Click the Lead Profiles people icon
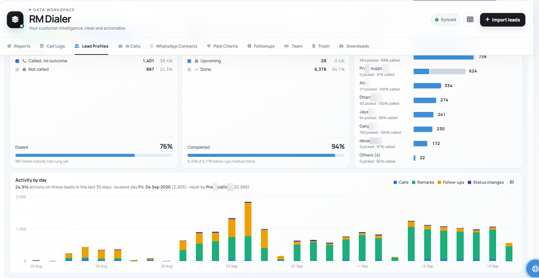Viewport: 539px width, 278px height. [77, 46]
